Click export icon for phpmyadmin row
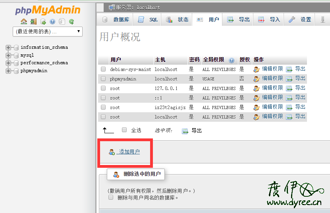The width and height of the screenshot is (330, 213). pyautogui.click(x=289, y=79)
